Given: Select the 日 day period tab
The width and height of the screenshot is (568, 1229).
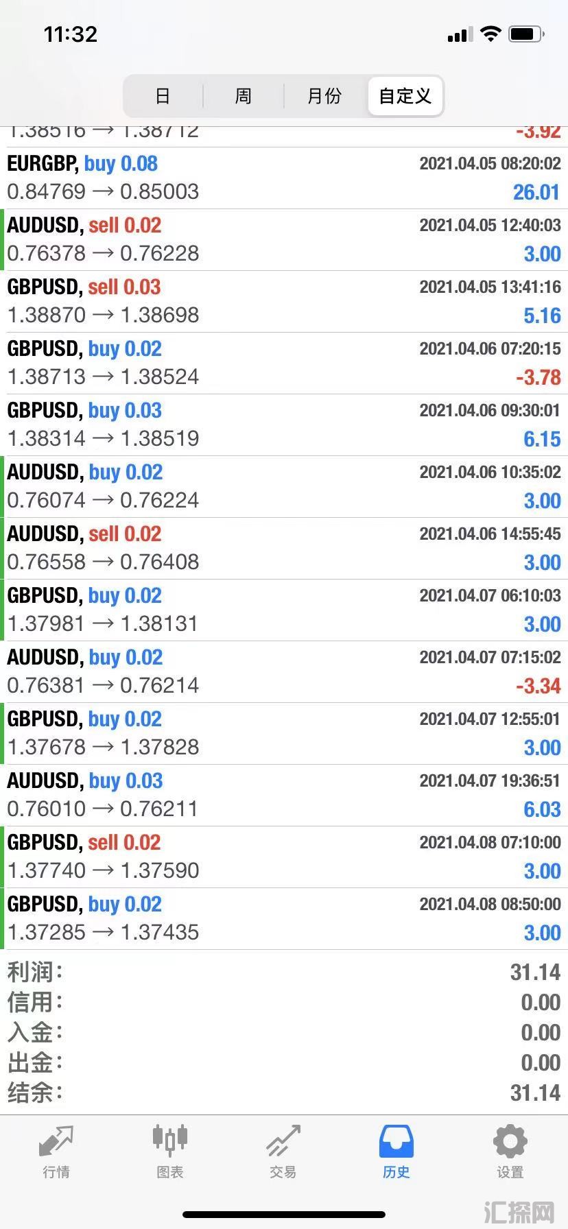Looking at the screenshot, I should 163,96.
